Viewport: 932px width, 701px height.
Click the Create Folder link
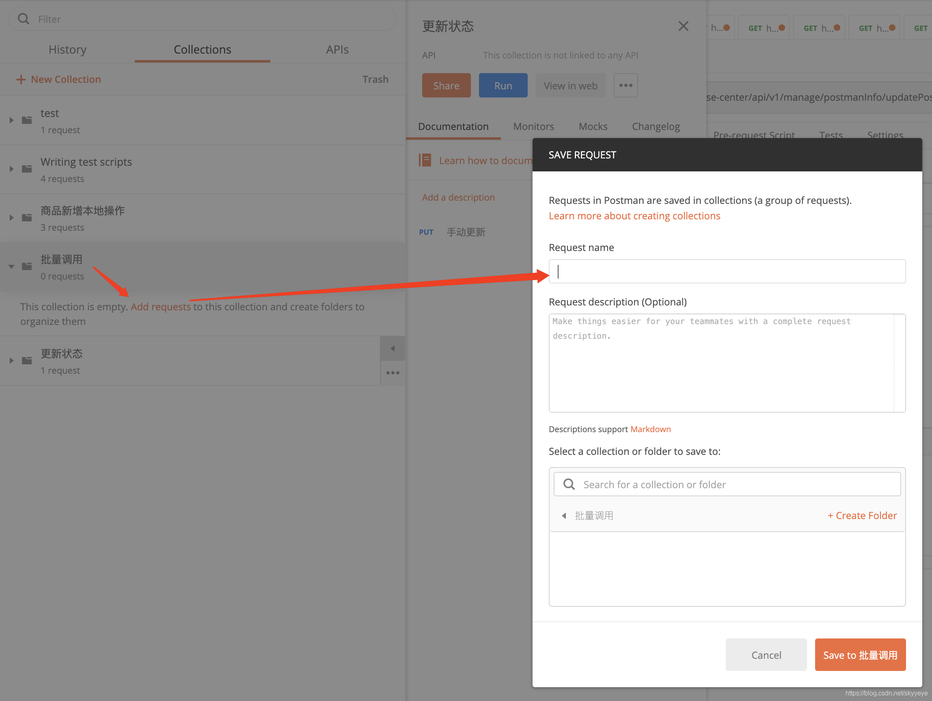coord(862,515)
